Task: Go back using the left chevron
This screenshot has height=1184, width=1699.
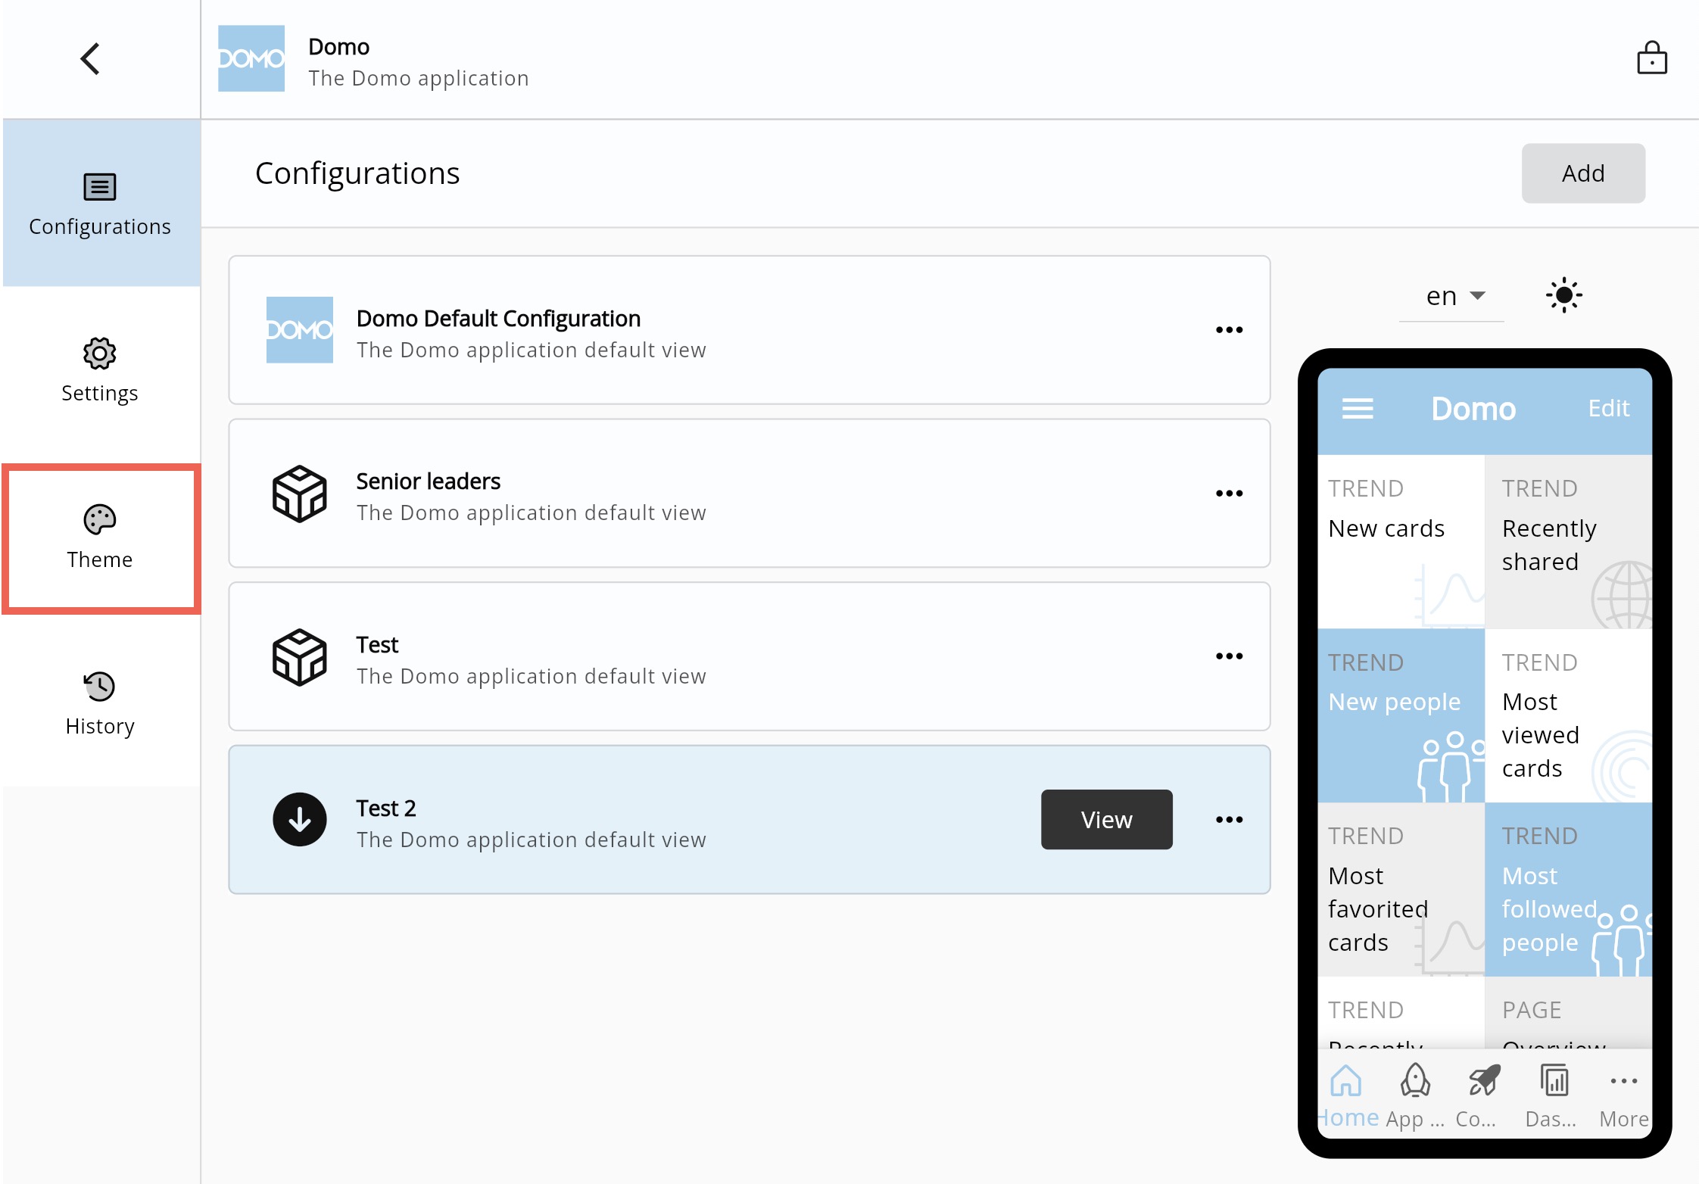Action: tap(91, 59)
